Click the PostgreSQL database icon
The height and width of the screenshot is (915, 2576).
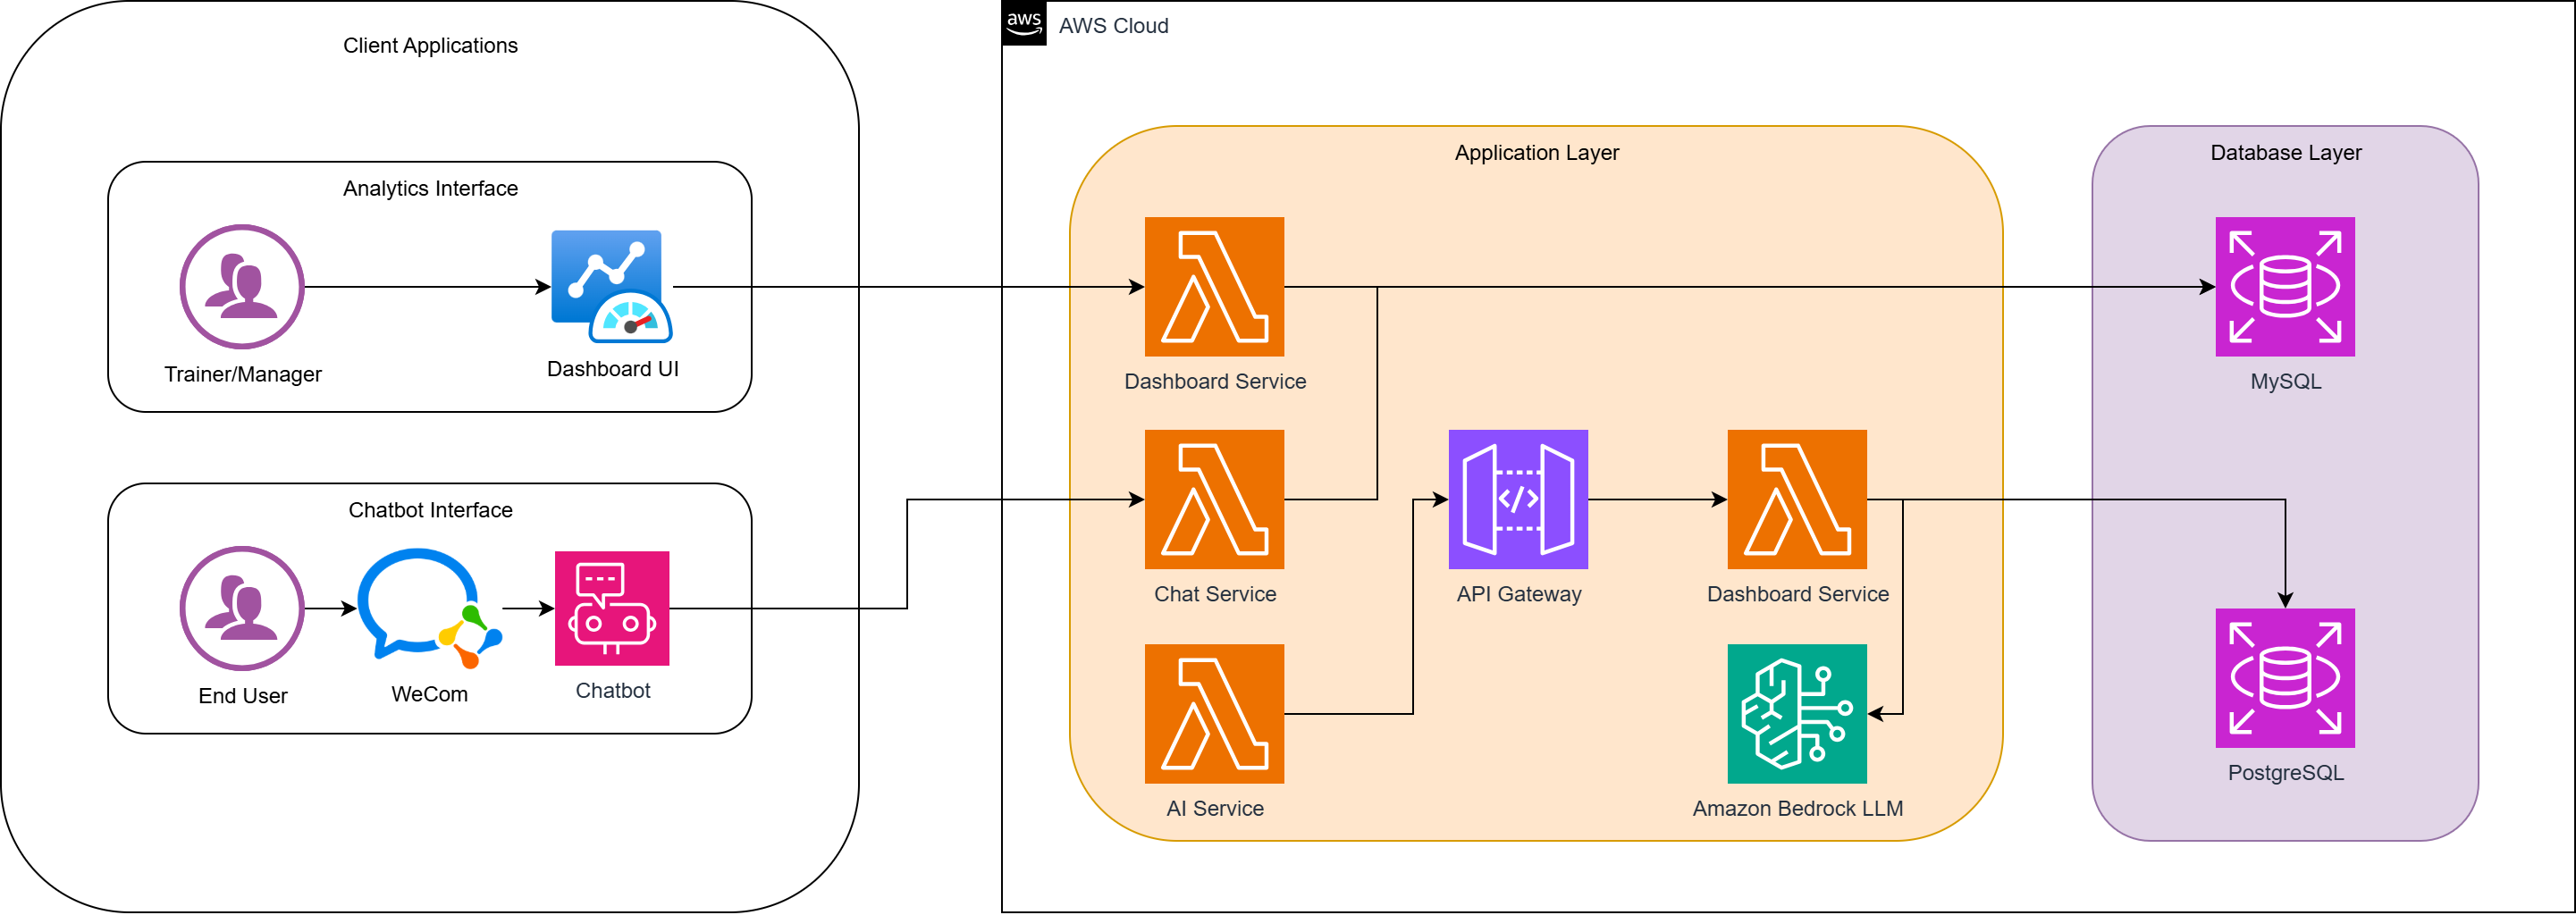point(2284,677)
